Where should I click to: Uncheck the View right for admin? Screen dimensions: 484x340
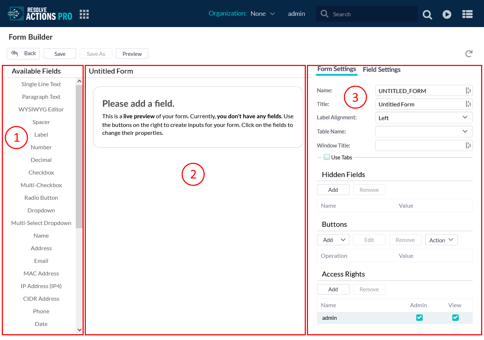[455, 318]
